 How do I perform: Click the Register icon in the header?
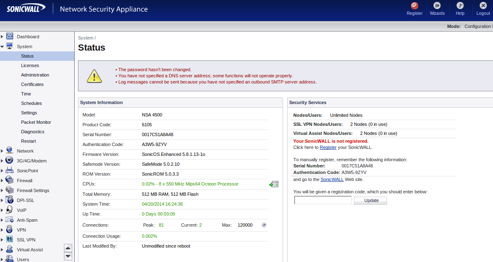coord(414,6)
